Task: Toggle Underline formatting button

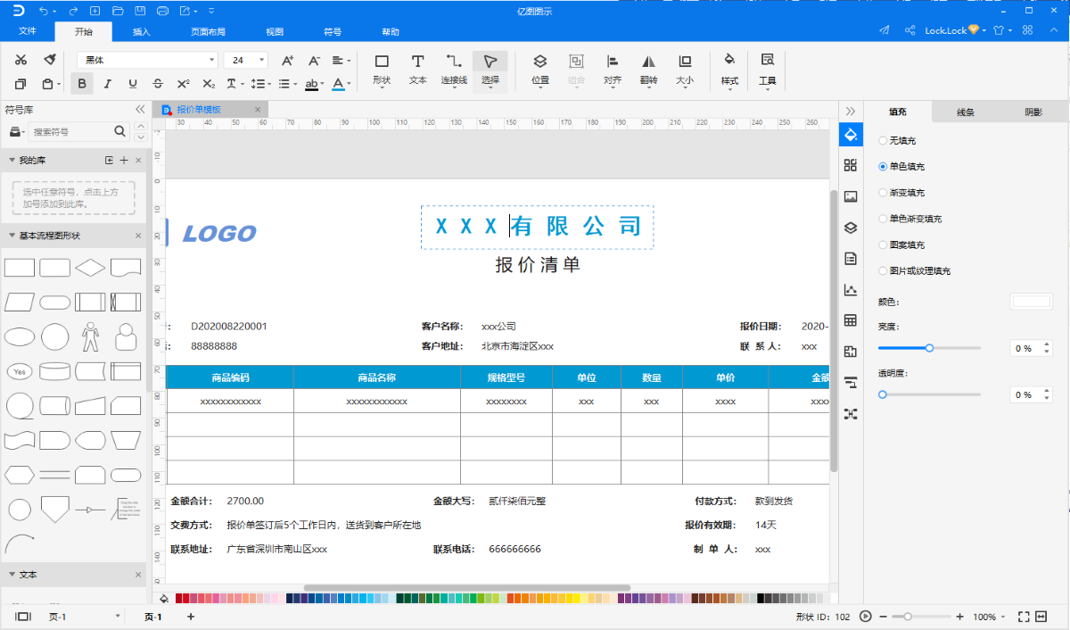Action: pos(132,84)
